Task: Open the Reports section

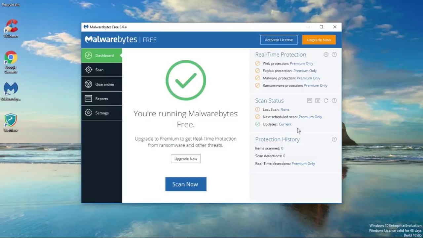Action: pyautogui.click(x=102, y=99)
